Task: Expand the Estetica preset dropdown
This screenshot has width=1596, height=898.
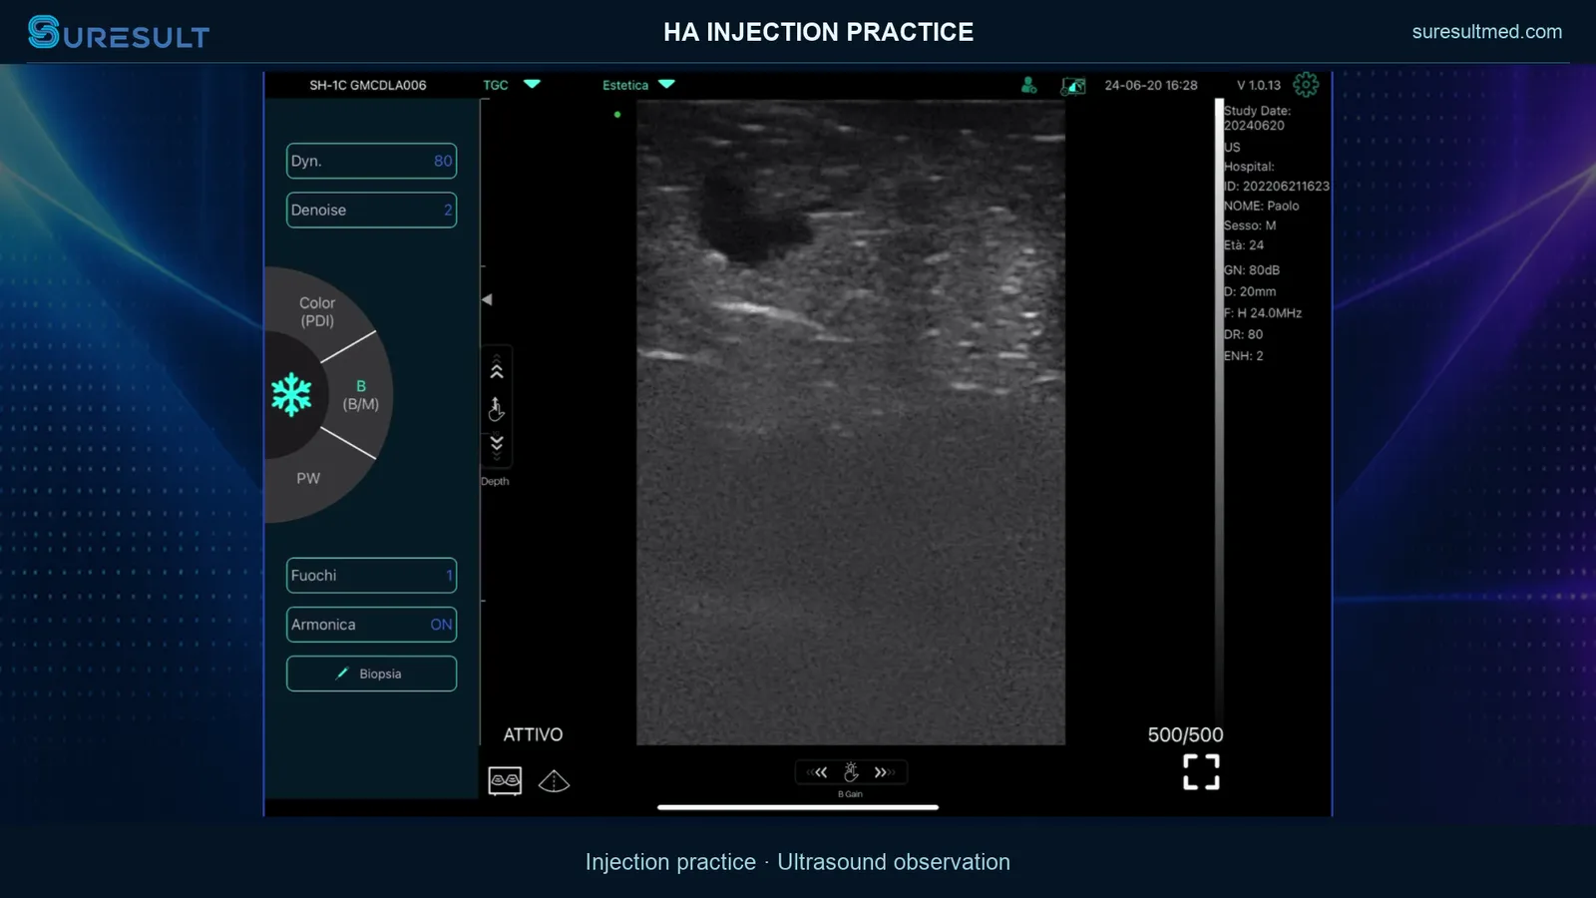Action: 638,85
